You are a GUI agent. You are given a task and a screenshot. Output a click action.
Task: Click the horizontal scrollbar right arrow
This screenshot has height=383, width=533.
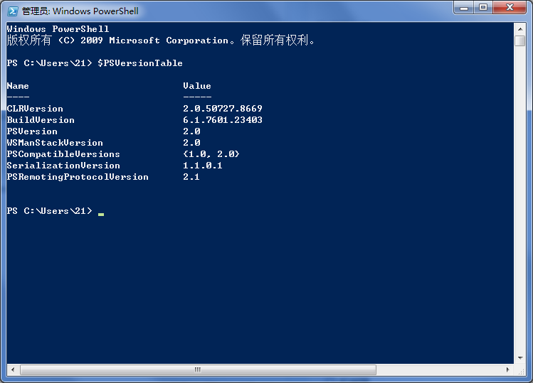(x=508, y=369)
